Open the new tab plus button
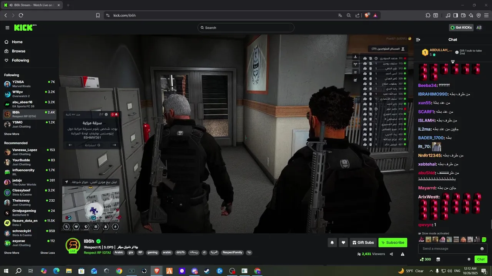The image size is (492, 276). click(x=68, y=5)
